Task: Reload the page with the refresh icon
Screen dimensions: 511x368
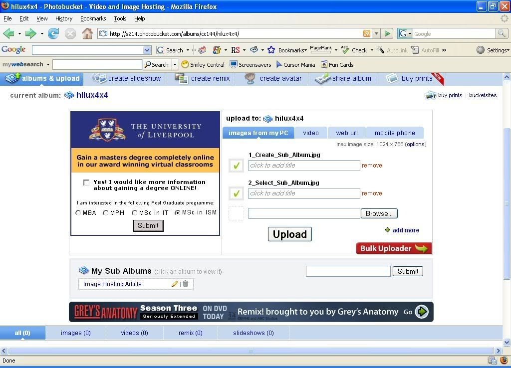Action: tap(53, 33)
